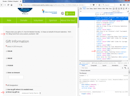This screenshot has width=130, height=96.
Task: Switch to the Inspector tab in DevTools
Action: (x=84, y=9)
